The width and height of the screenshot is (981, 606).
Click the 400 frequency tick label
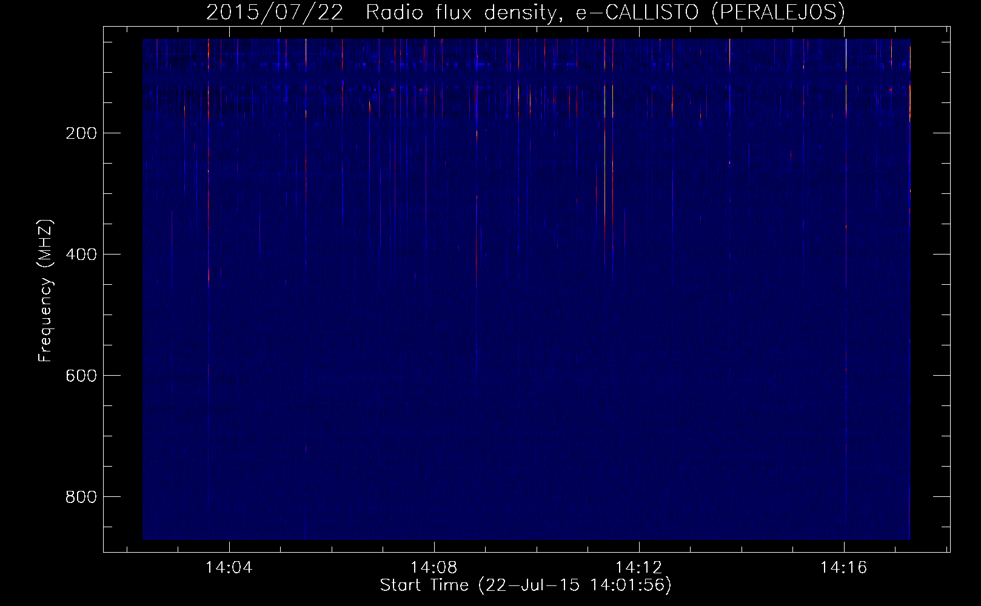pyautogui.click(x=81, y=255)
